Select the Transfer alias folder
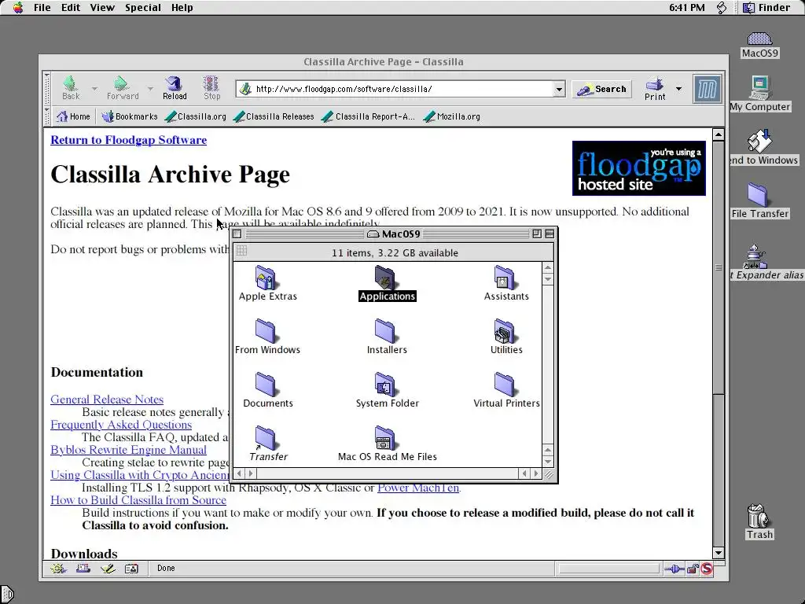The height and width of the screenshot is (604, 805). [x=267, y=444]
